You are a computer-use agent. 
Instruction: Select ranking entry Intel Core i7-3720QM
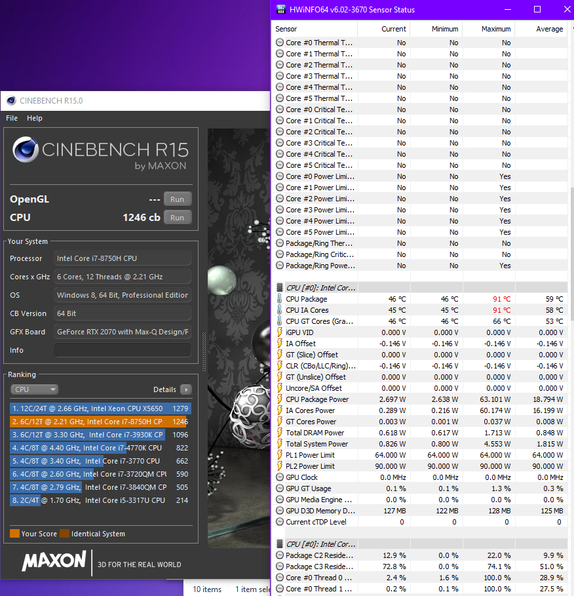(100, 474)
